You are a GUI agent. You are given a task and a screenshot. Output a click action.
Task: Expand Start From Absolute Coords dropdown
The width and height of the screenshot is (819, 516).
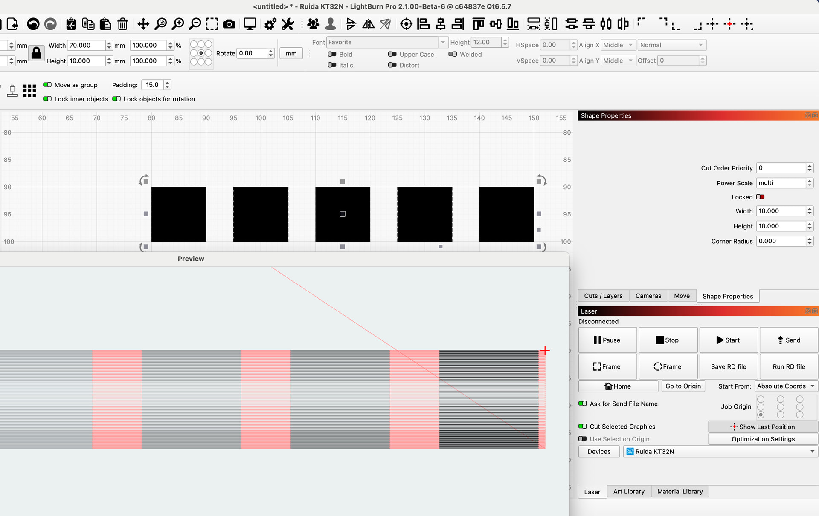pos(785,386)
